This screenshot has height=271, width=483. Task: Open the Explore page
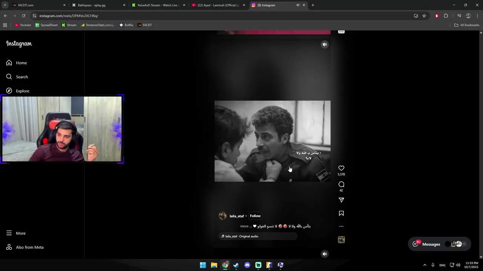click(18, 91)
